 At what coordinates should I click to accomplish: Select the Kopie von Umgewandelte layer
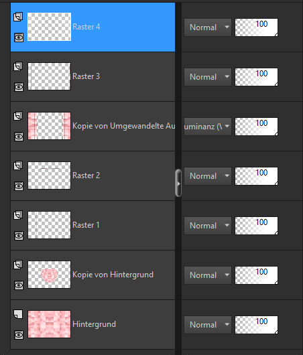tap(93, 126)
